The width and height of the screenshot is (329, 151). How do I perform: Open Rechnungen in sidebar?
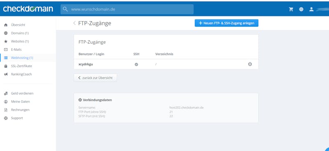(20, 110)
